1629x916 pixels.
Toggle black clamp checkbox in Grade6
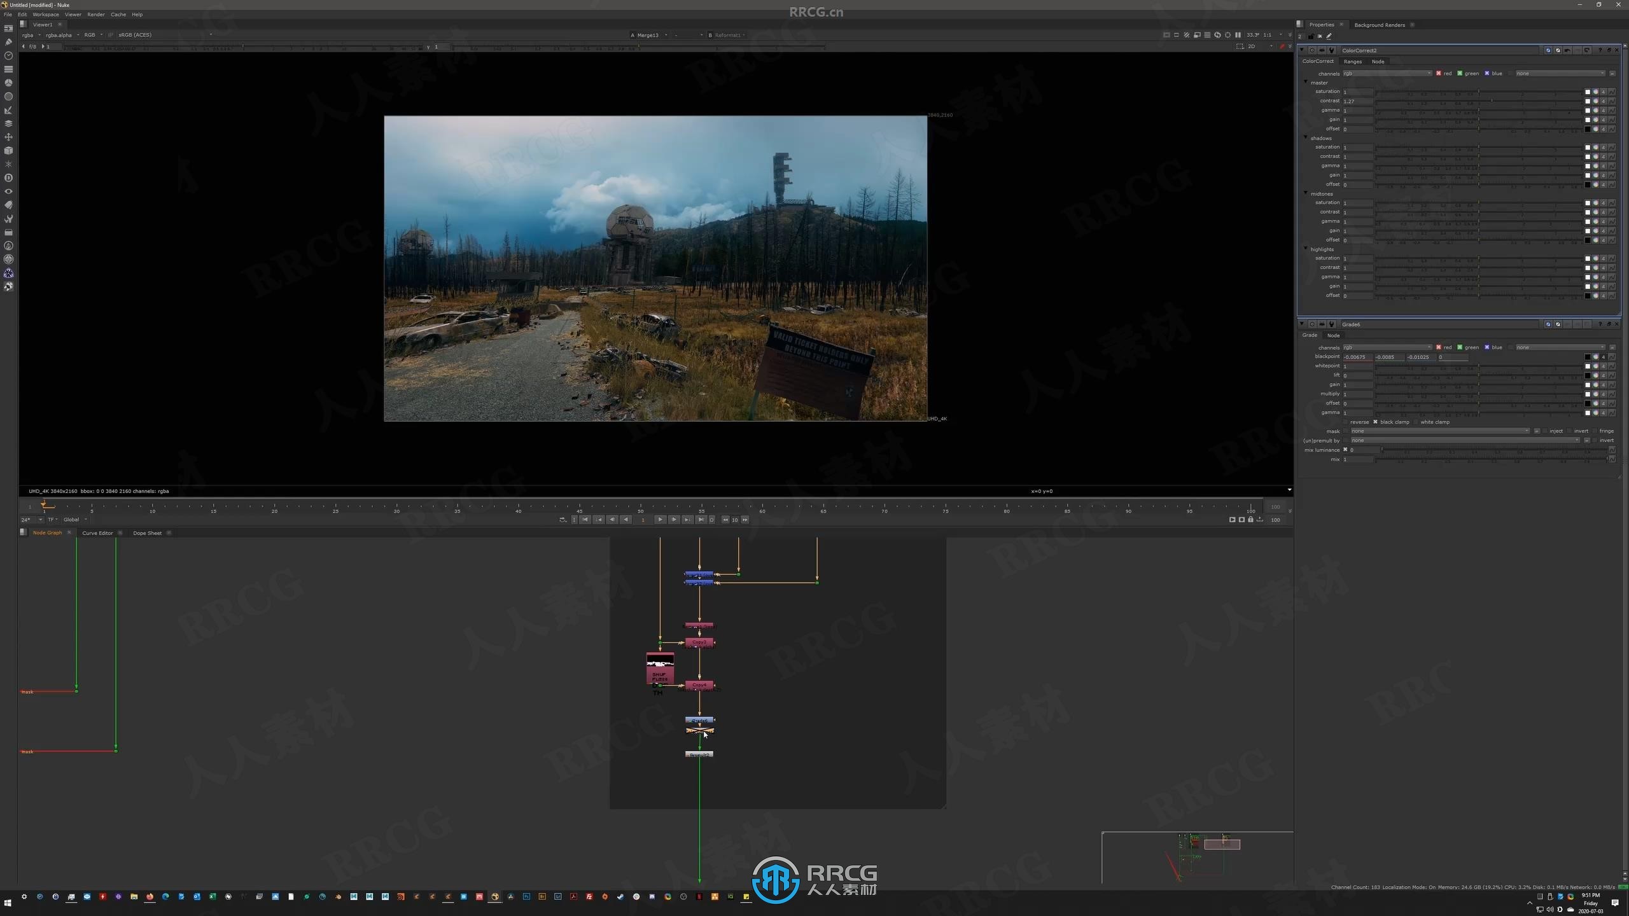point(1375,422)
